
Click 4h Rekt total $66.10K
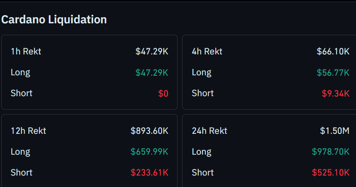pos(333,52)
